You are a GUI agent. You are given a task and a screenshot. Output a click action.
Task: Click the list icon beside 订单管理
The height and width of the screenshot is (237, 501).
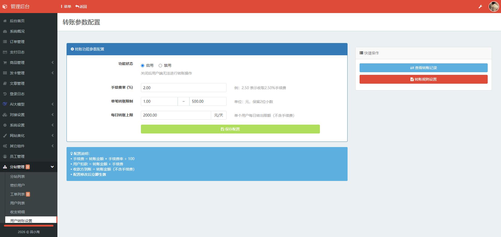coord(5,42)
